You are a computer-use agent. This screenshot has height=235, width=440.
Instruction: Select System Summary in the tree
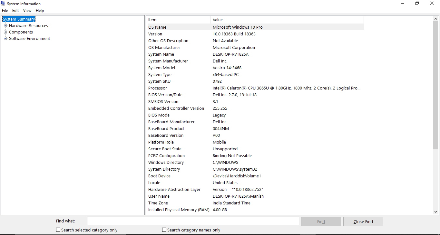(19, 19)
